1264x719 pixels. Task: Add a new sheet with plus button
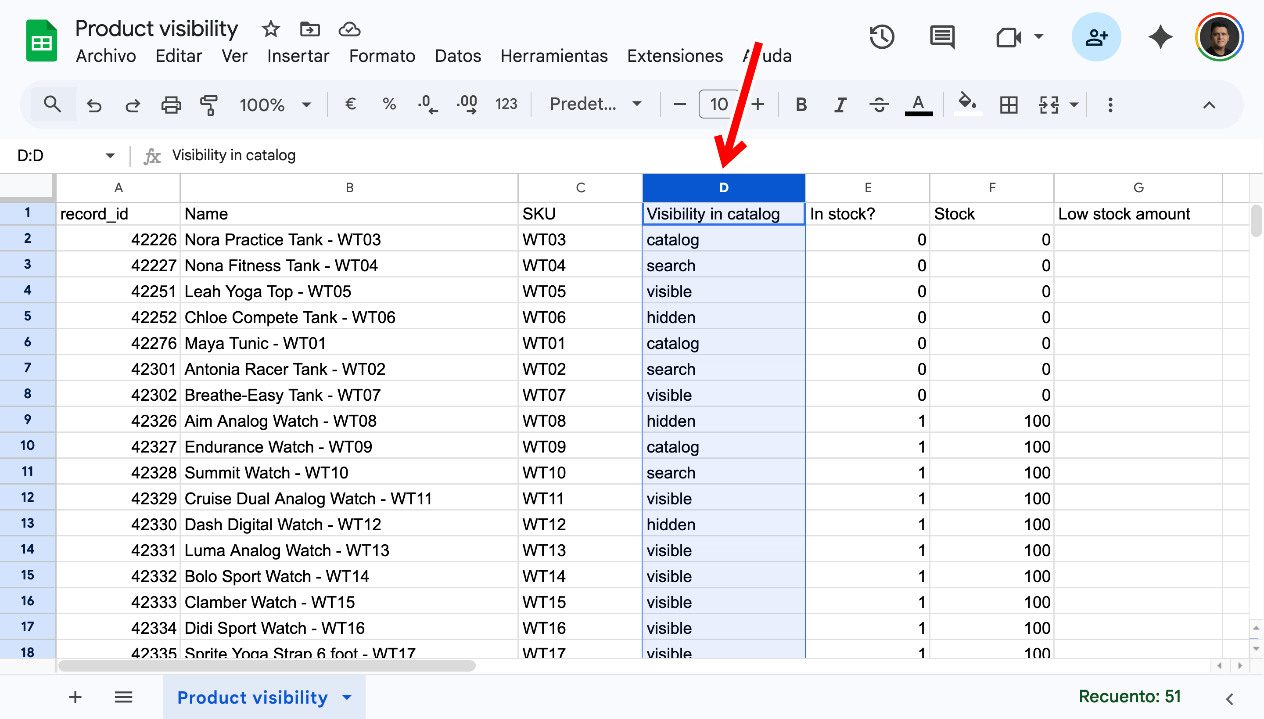(75, 697)
